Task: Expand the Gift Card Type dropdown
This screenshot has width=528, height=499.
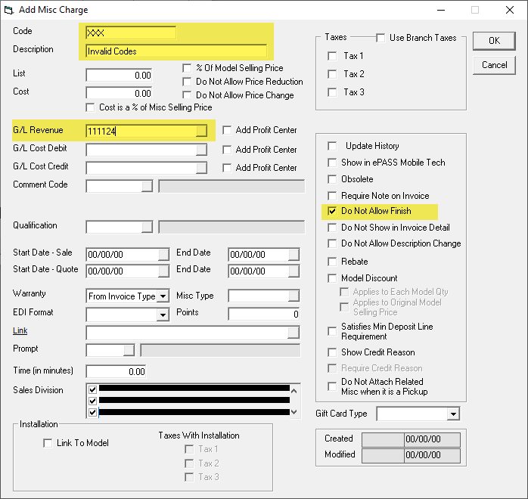Action: coord(453,414)
